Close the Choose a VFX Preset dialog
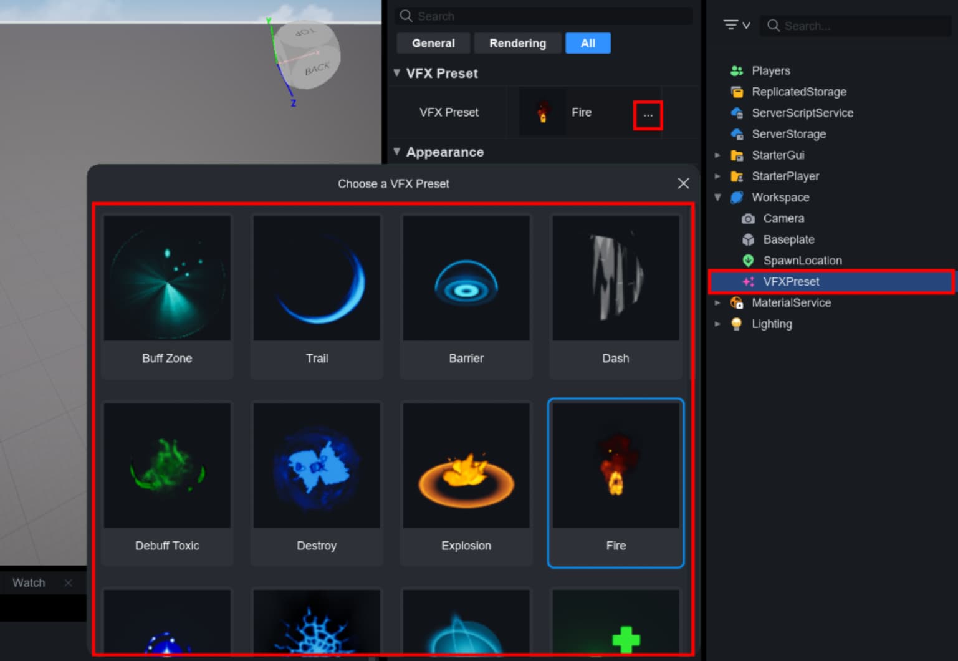 (683, 183)
